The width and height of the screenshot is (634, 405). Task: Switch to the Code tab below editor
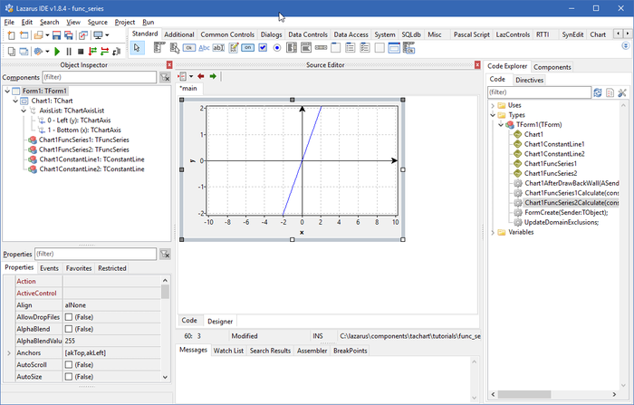click(x=189, y=321)
